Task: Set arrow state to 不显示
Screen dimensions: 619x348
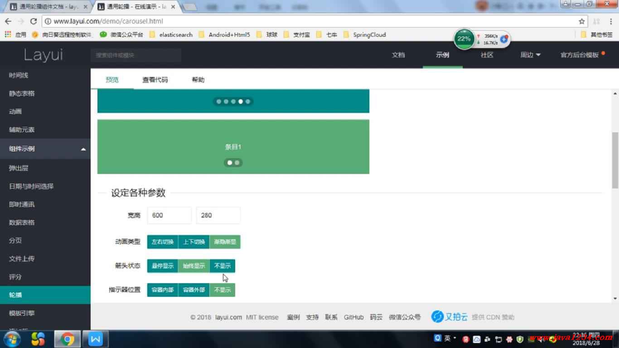Action: click(x=222, y=266)
